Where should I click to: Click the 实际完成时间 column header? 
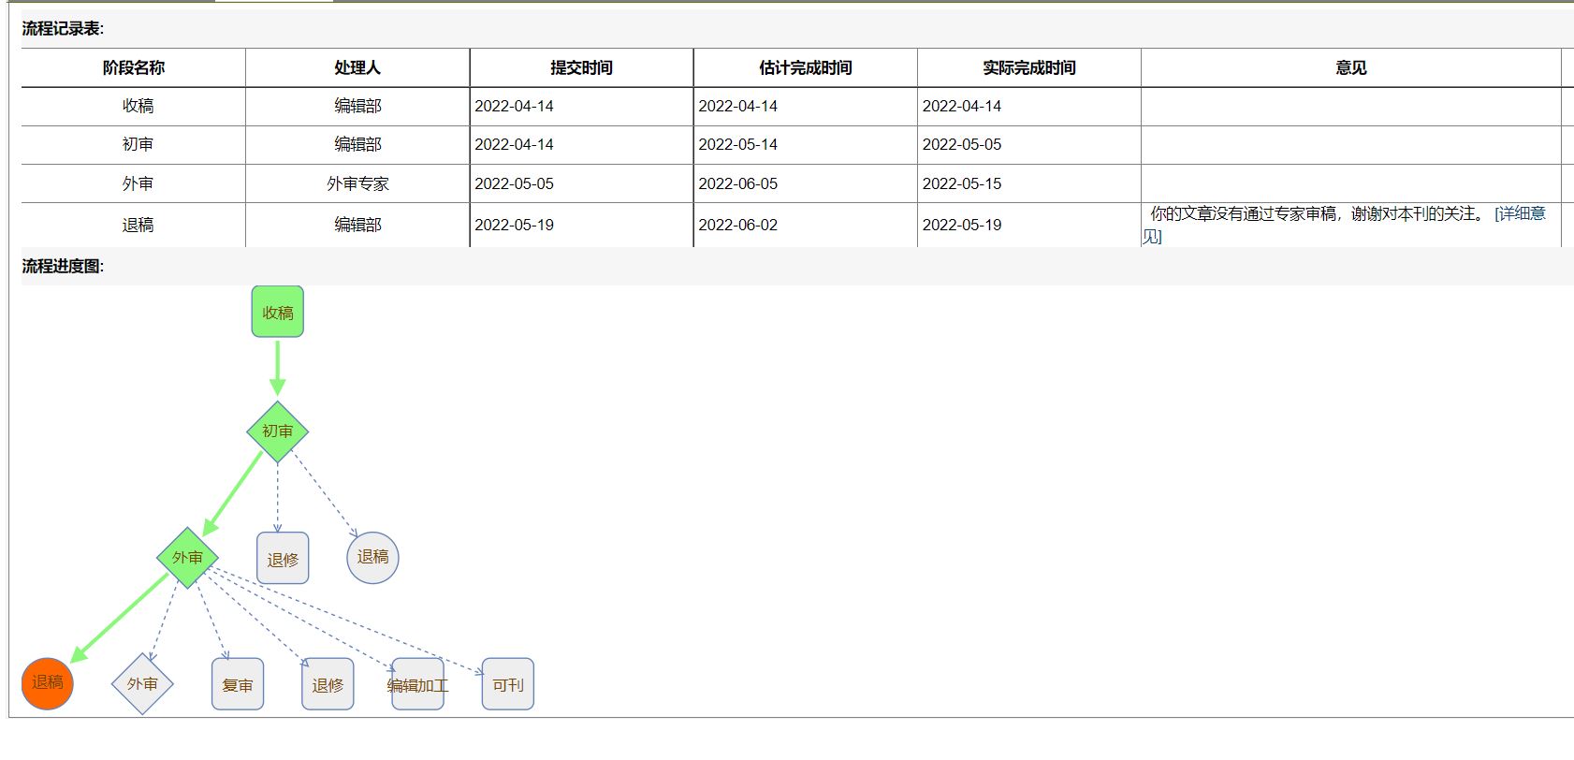tap(1029, 67)
